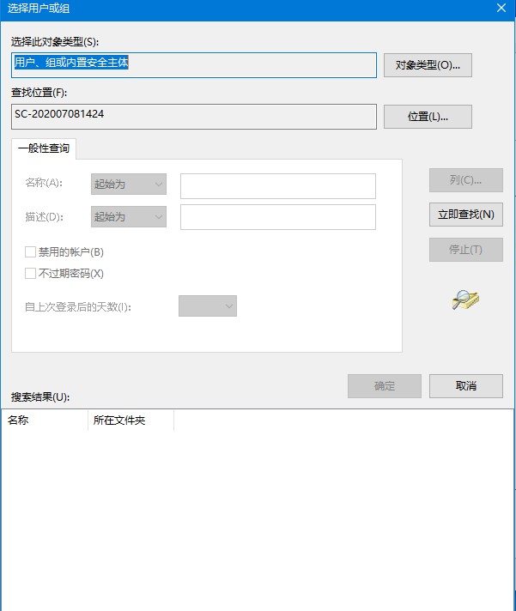This screenshot has width=516, height=611.
Task: Sort results by 所在文件夹 column header
Action: [131, 420]
